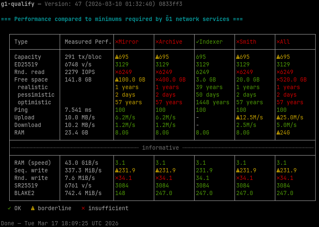
Task: Click the g1-qualify title text
Action: click(x=18, y=4)
